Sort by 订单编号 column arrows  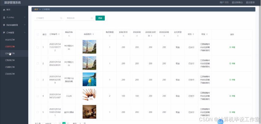click(x=59, y=34)
